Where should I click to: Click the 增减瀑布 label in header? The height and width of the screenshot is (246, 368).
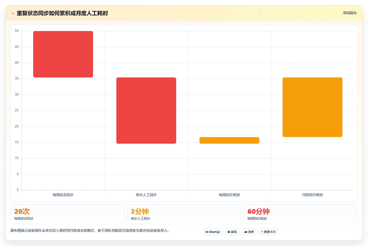click(350, 13)
